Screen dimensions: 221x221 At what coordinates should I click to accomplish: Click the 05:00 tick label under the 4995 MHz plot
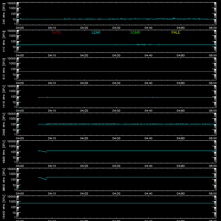tap(213, 166)
